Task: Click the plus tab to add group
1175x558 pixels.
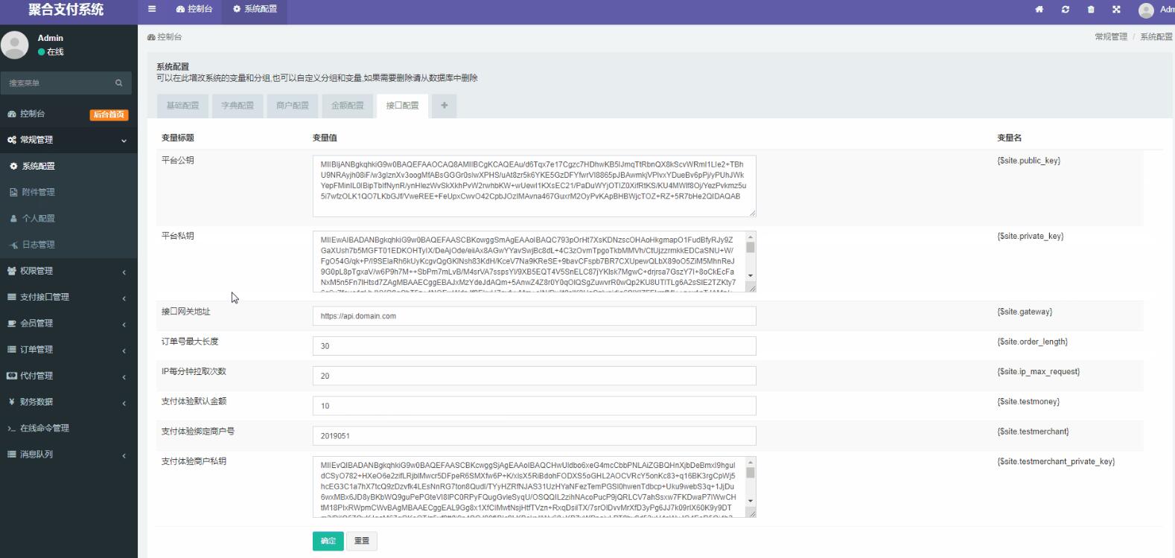Action: pyautogui.click(x=444, y=106)
